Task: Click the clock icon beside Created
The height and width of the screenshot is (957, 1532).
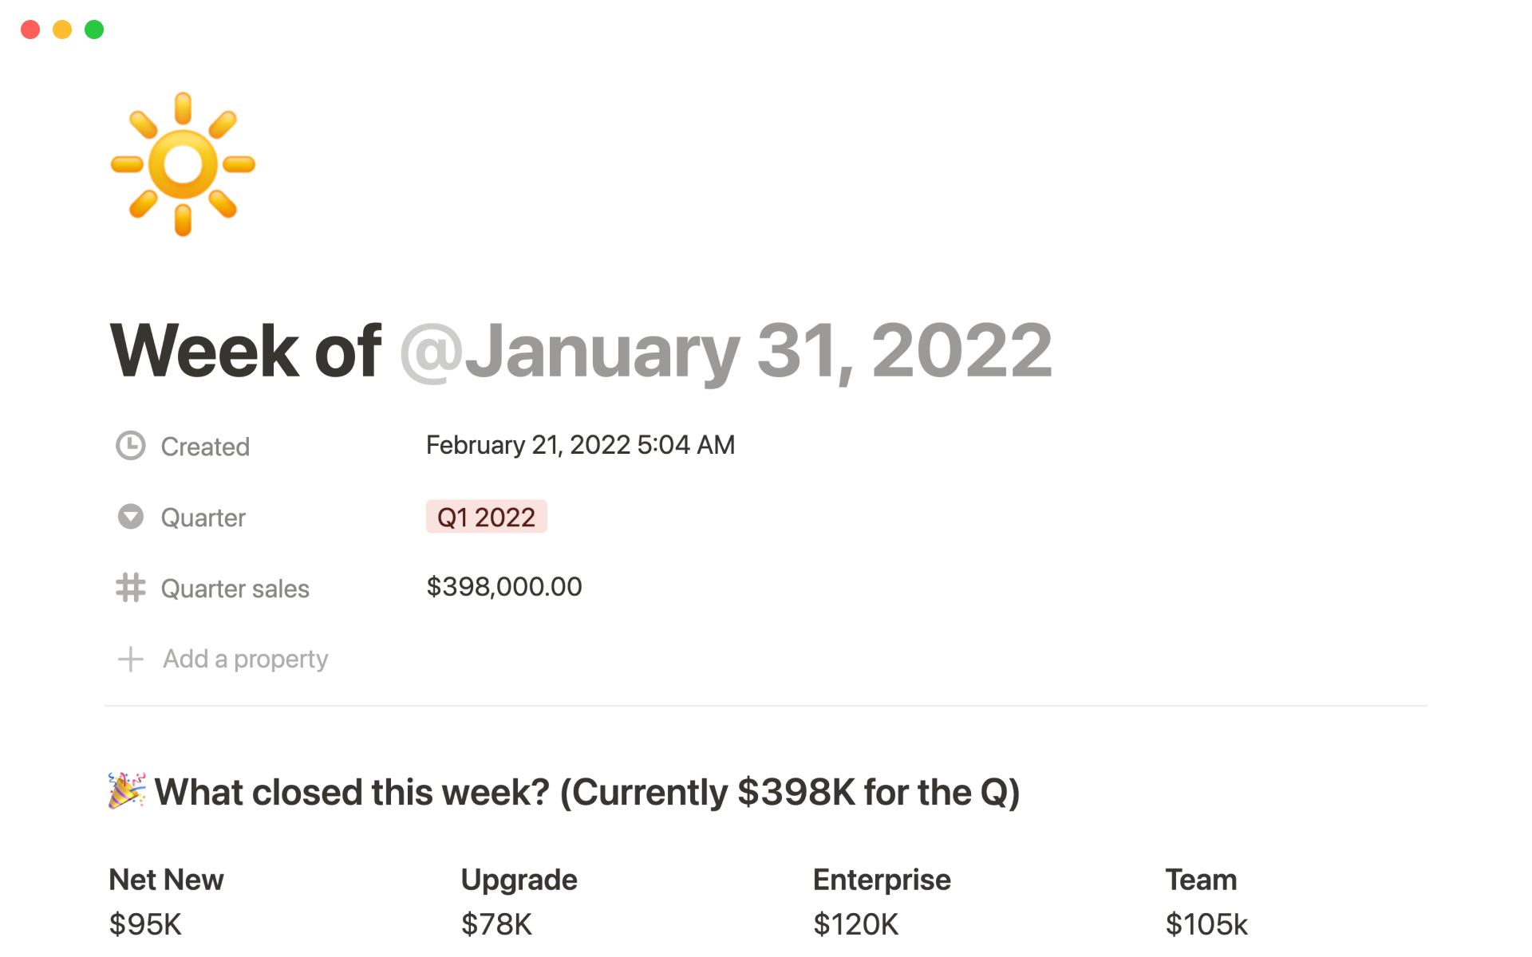Action: point(130,446)
